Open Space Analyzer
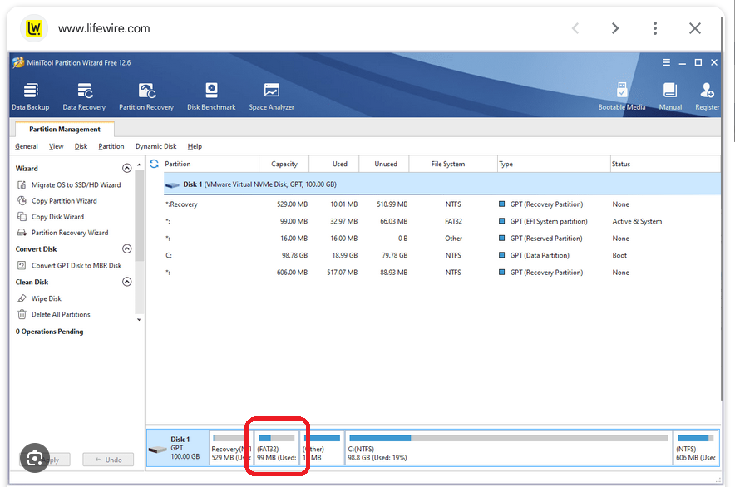The image size is (735, 487). point(271,96)
